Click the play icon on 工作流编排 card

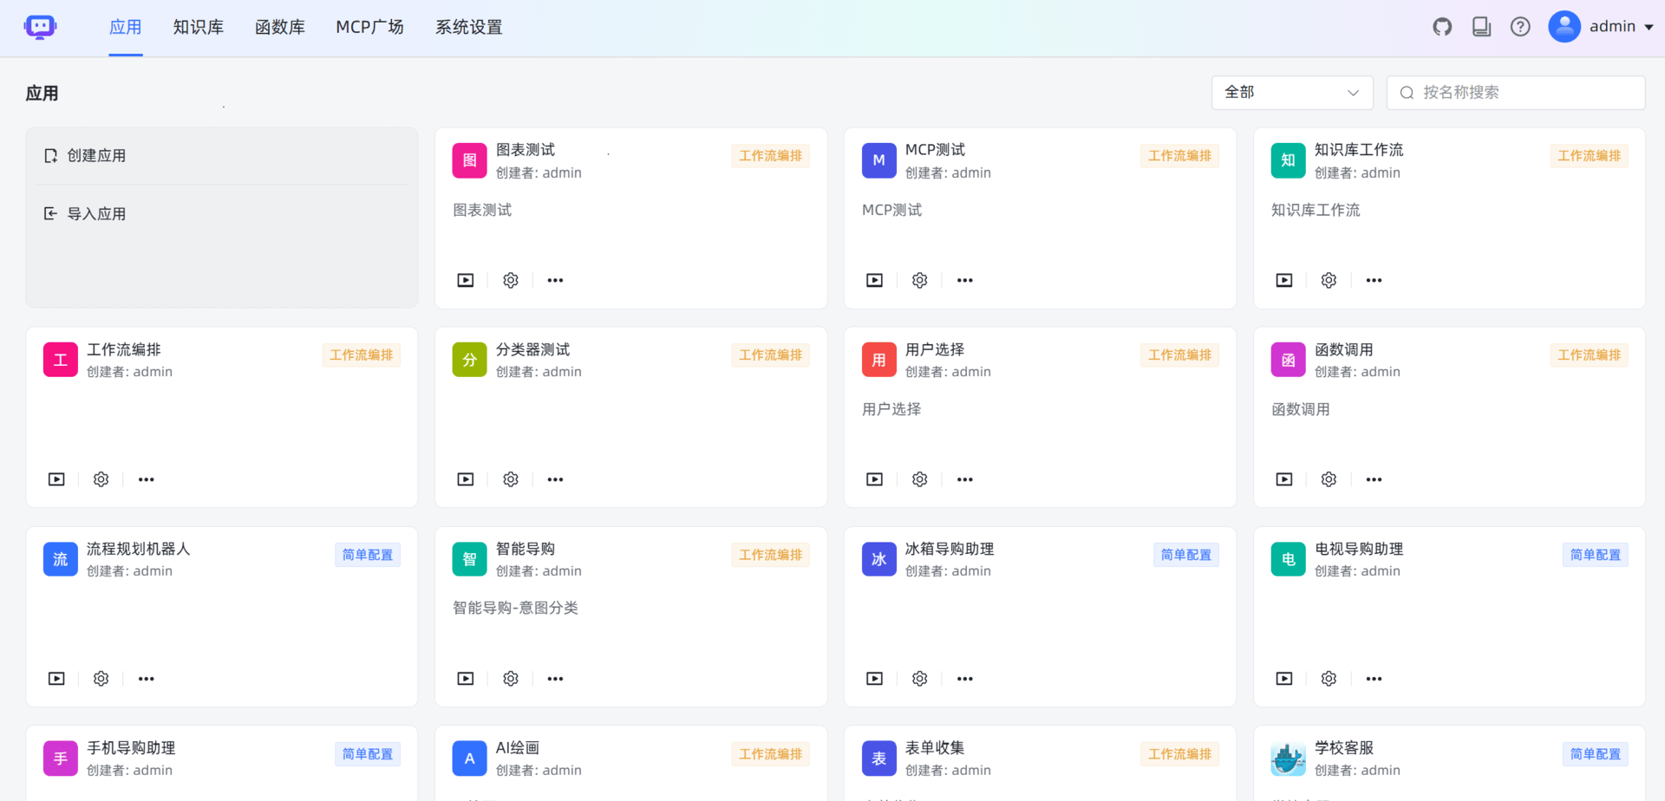55,479
